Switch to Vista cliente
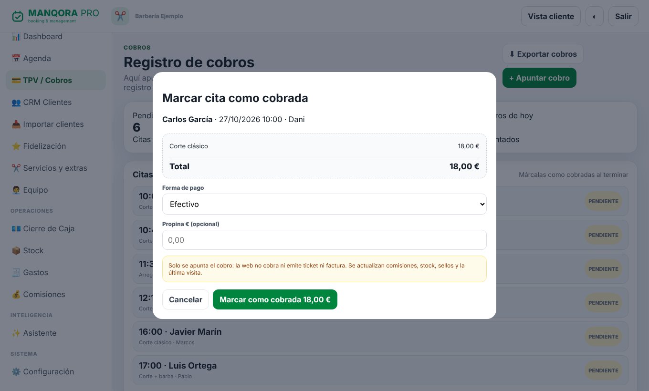 click(x=551, y=16)
